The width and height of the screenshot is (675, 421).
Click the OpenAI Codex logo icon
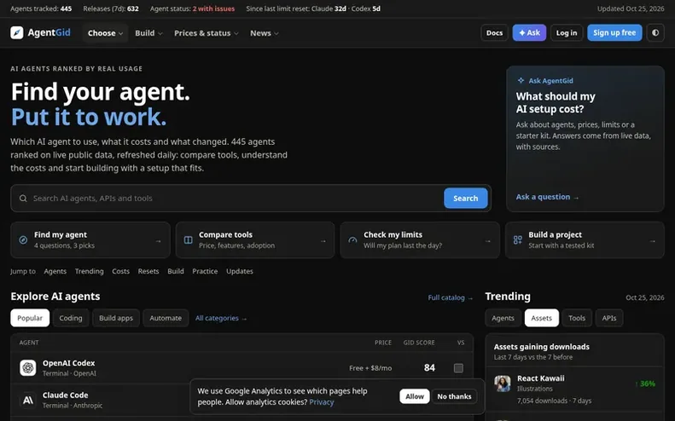28,367
